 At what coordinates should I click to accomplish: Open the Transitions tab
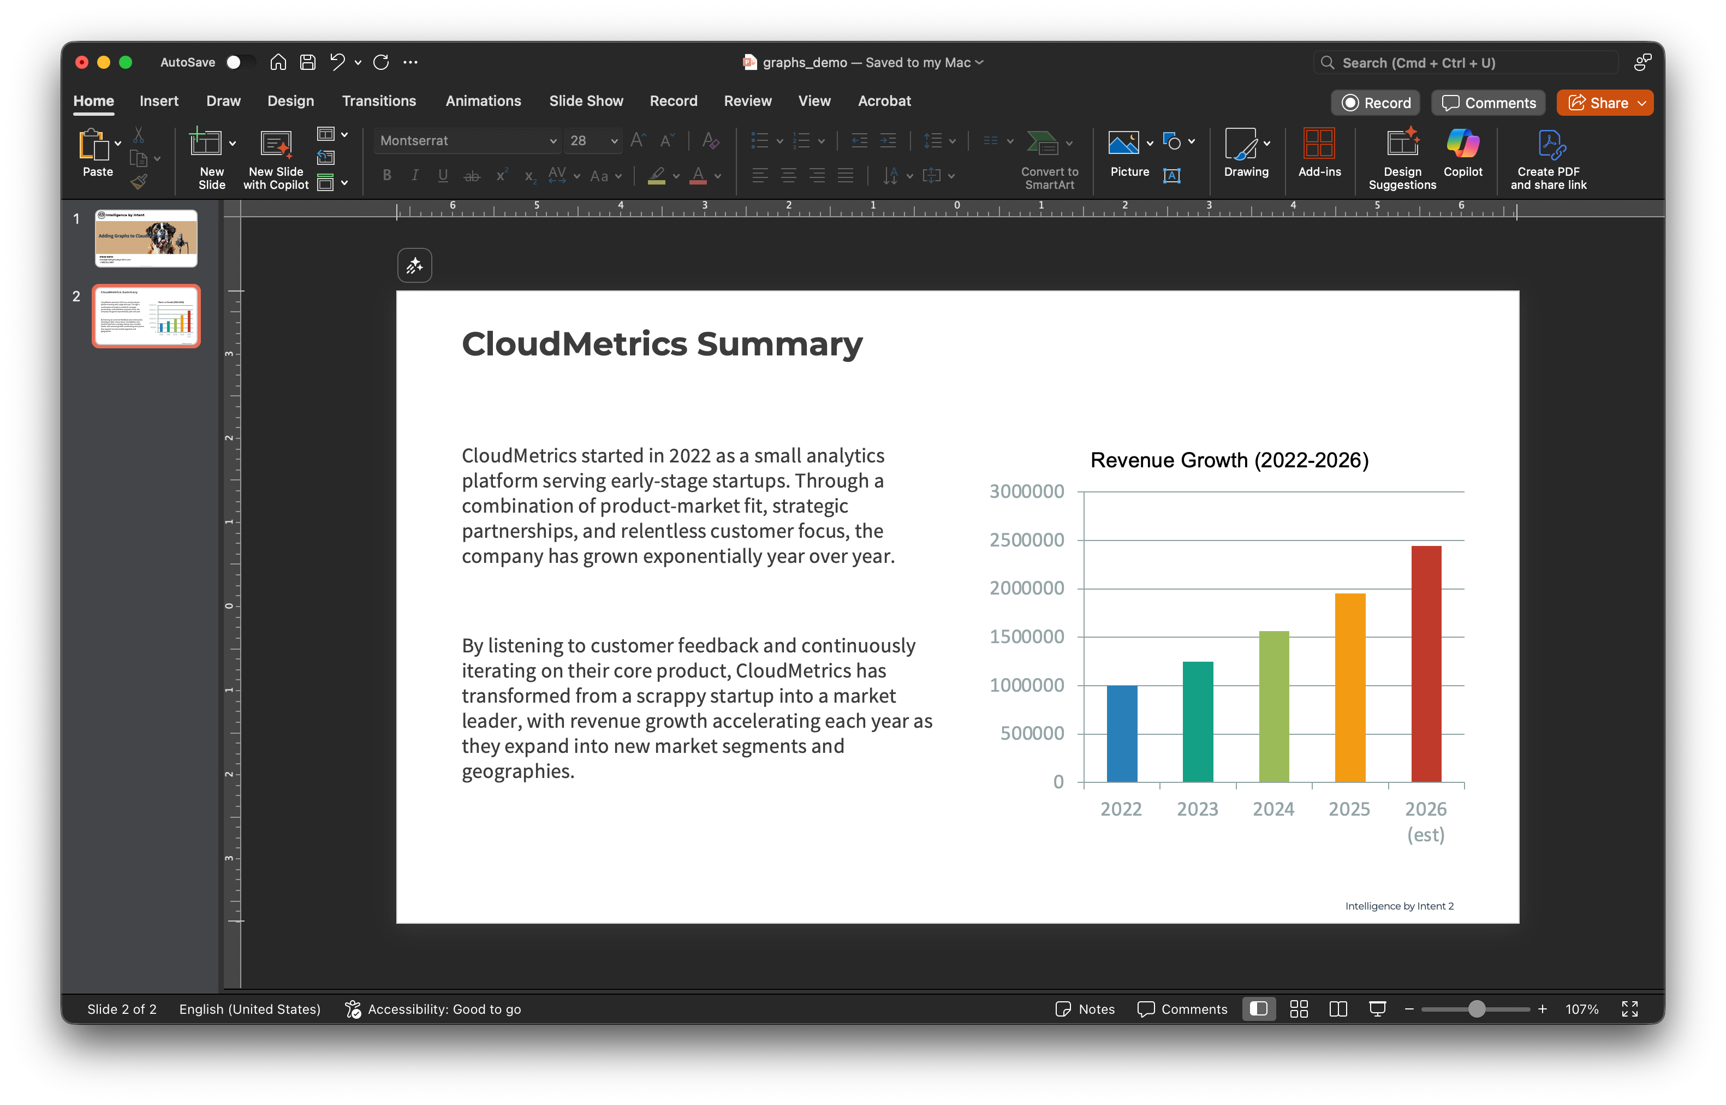click(x=379, y=101)
